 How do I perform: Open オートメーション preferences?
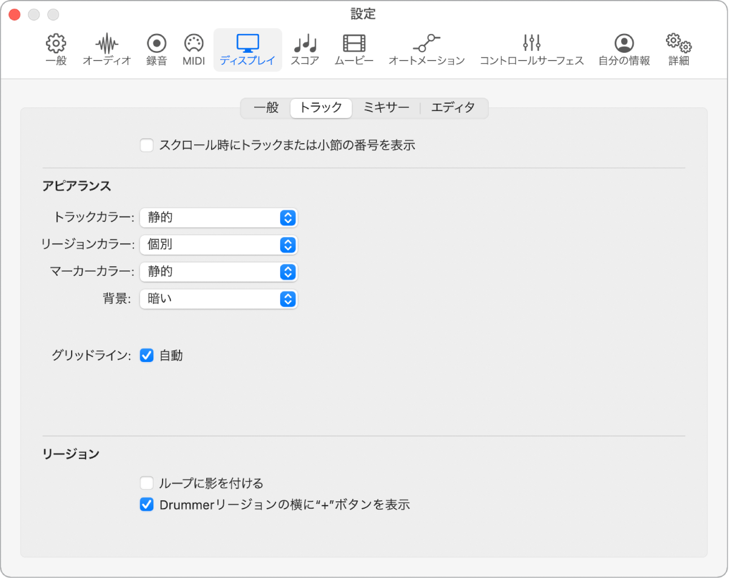(x=426, y=49)
